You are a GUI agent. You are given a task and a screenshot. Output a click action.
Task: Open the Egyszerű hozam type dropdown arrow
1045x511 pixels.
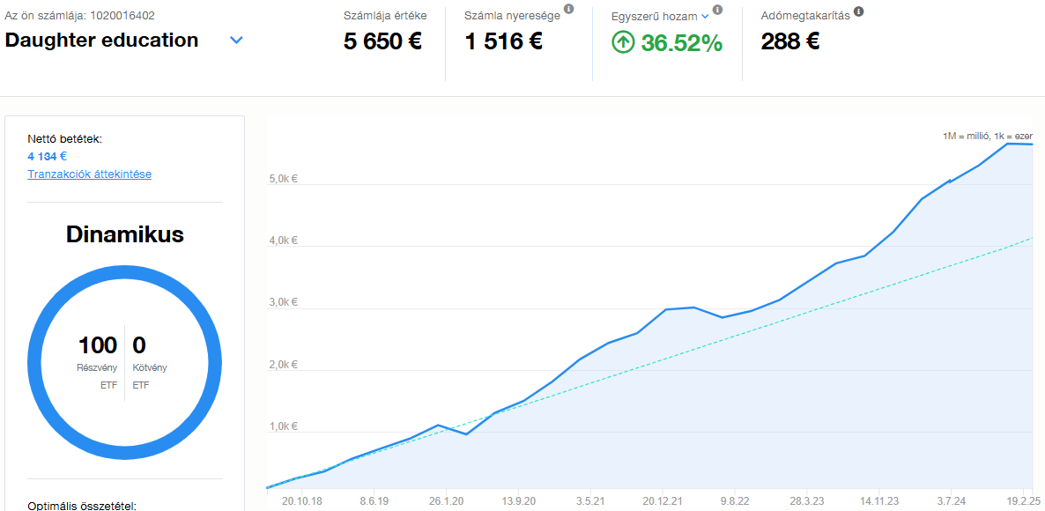(x=704, y=16)
